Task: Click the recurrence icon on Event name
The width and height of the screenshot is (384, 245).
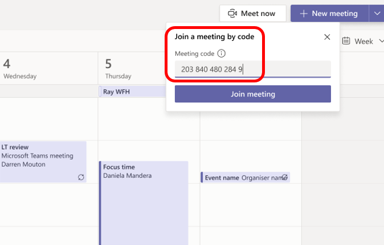Action: [284, 177]
